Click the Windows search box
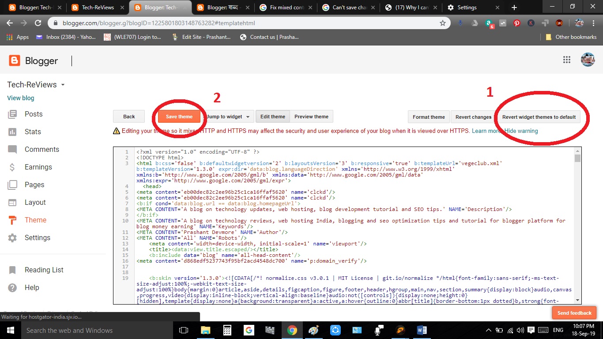Viewport: 603px width, 339px height. click(x=97, y=330)
